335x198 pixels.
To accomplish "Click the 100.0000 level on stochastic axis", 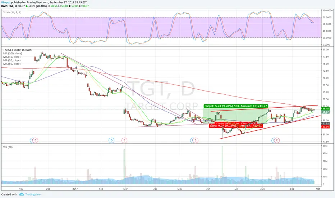I will click(327, 10).
